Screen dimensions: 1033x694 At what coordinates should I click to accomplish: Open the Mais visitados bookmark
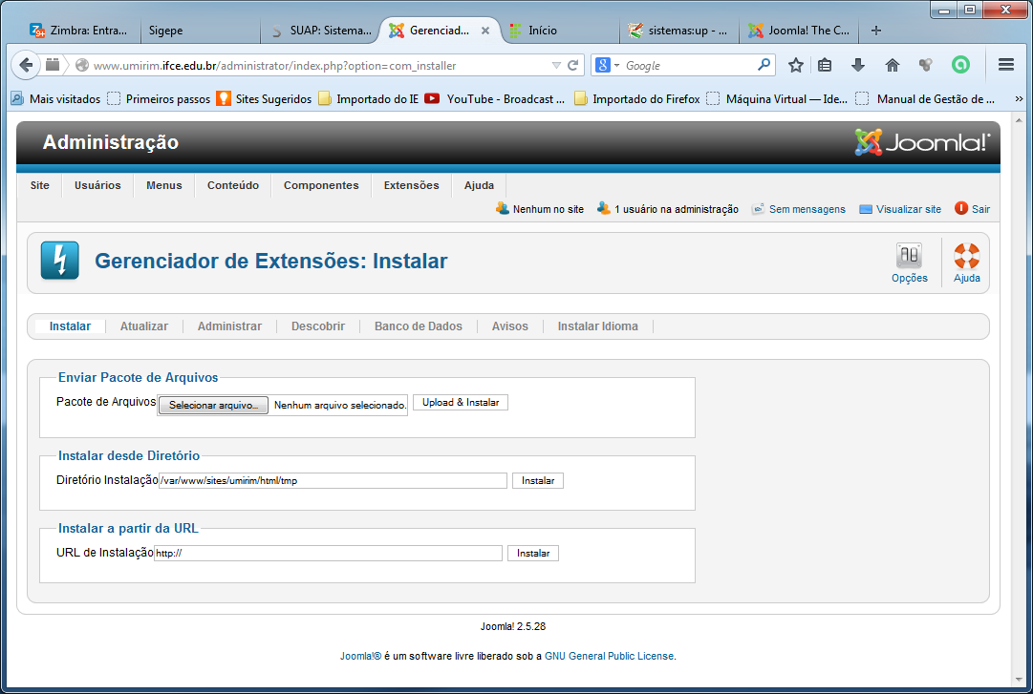pos(56,98)
